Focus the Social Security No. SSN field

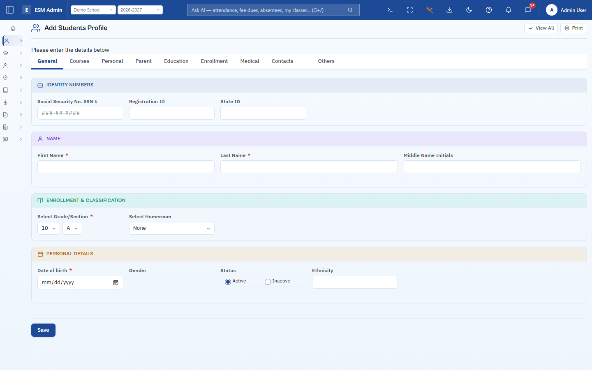coord(80,113)
